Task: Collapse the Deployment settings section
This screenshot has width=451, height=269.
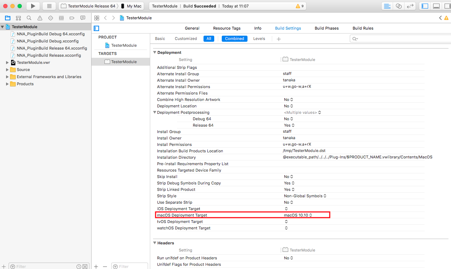Action: 155,52
